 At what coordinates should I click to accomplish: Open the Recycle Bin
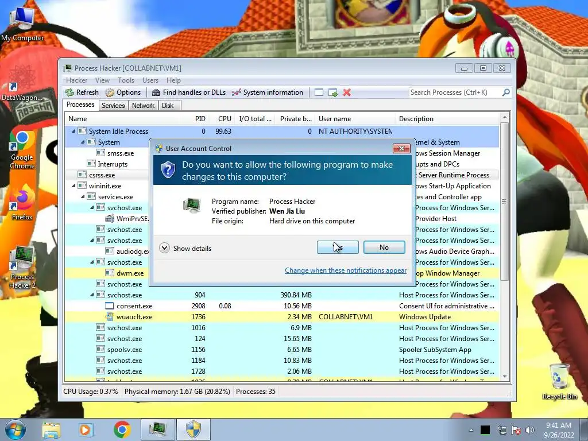point(559,382)
